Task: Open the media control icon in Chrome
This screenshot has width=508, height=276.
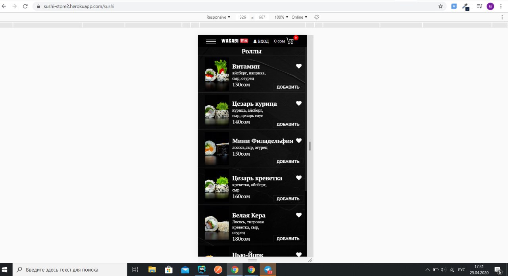Action: [x=479, y=6]
